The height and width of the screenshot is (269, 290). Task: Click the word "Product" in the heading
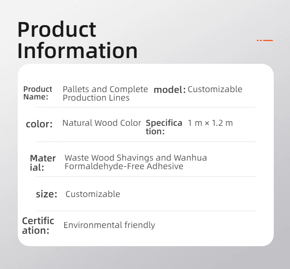pos(57,29)
